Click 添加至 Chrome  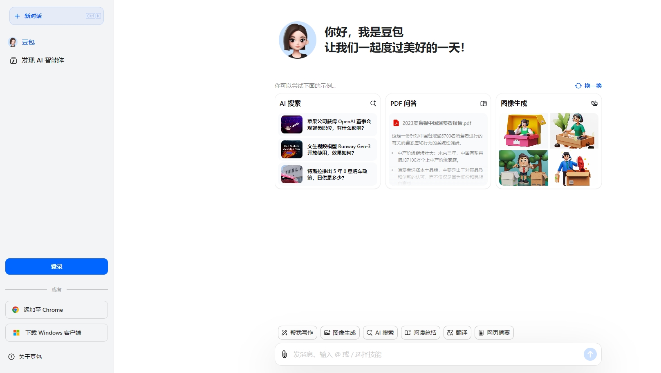[x=56, y=310]
